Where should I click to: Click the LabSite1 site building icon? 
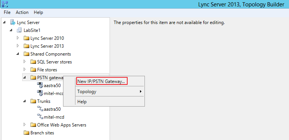click(20, 30)
